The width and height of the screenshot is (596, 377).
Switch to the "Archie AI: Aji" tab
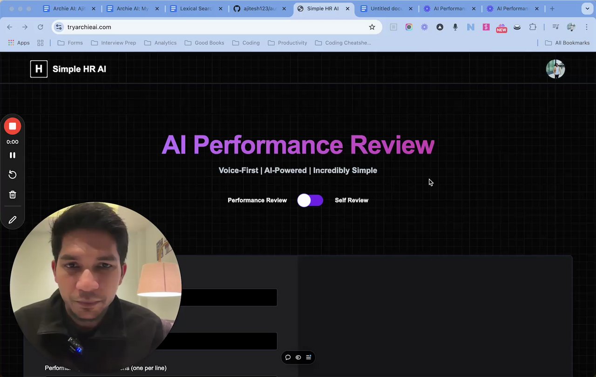pos(69,8)
